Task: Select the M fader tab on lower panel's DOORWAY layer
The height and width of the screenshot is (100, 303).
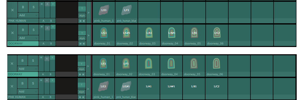Action: coord(41,58)
